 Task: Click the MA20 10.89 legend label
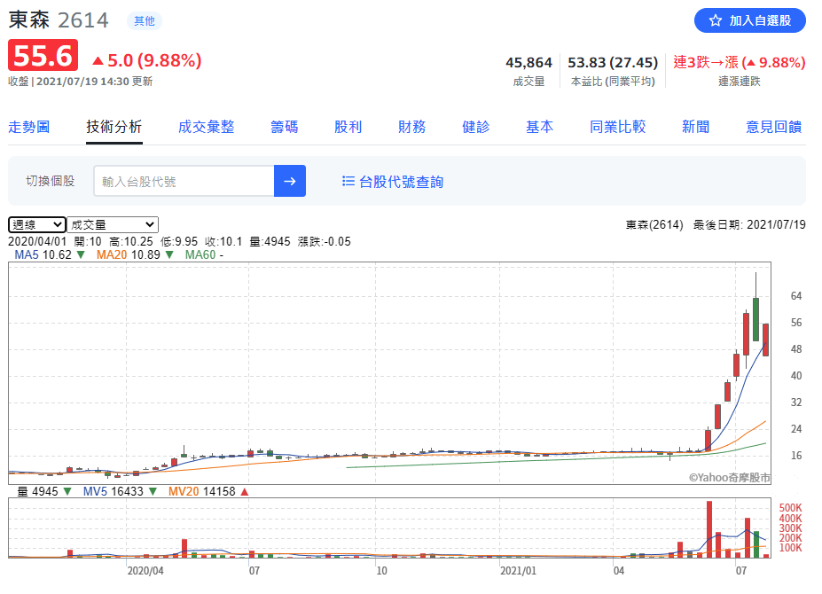tap(129, 254)
